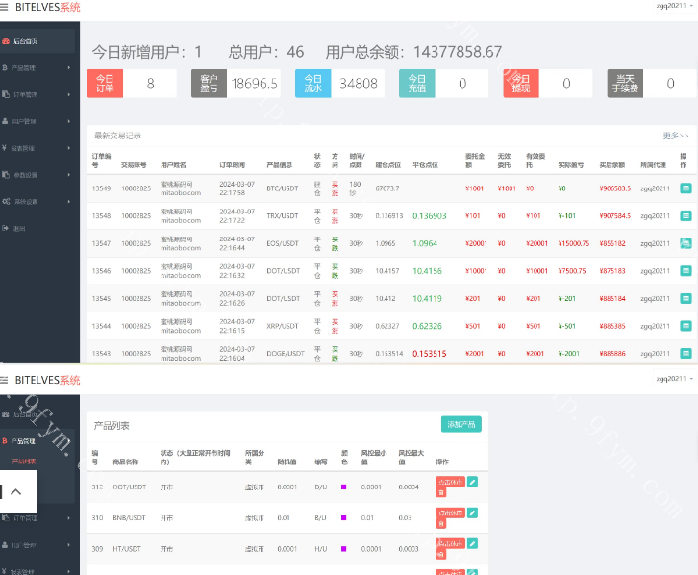
Task: Expand the 系统设置 sidebar menu
Action: pos(37,202)
